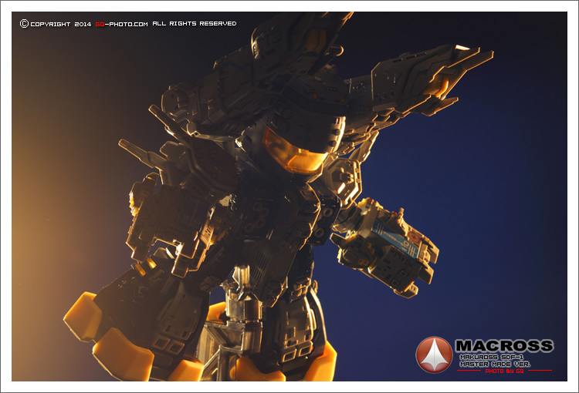The height and width of the screenshot is (393, 579).
Task: Click the 'ALL RIGHTS RESERVED' text
Action: (x=195, y=24)
